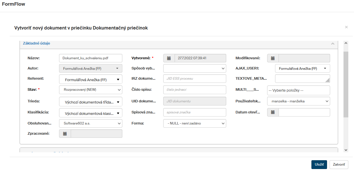Screen dimensions: 354x171
Task: Click the Názov text field
Action: 91,58
